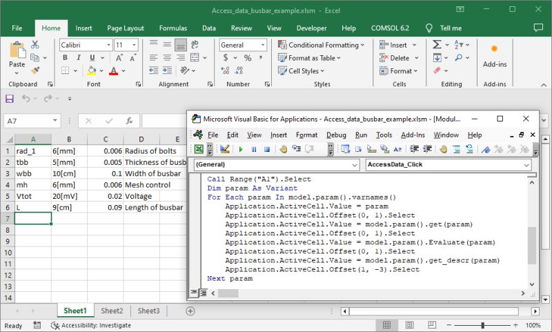Click the Paste clipboard icon
This screenshot has height=332, width=552.
[x=17, y=50]
